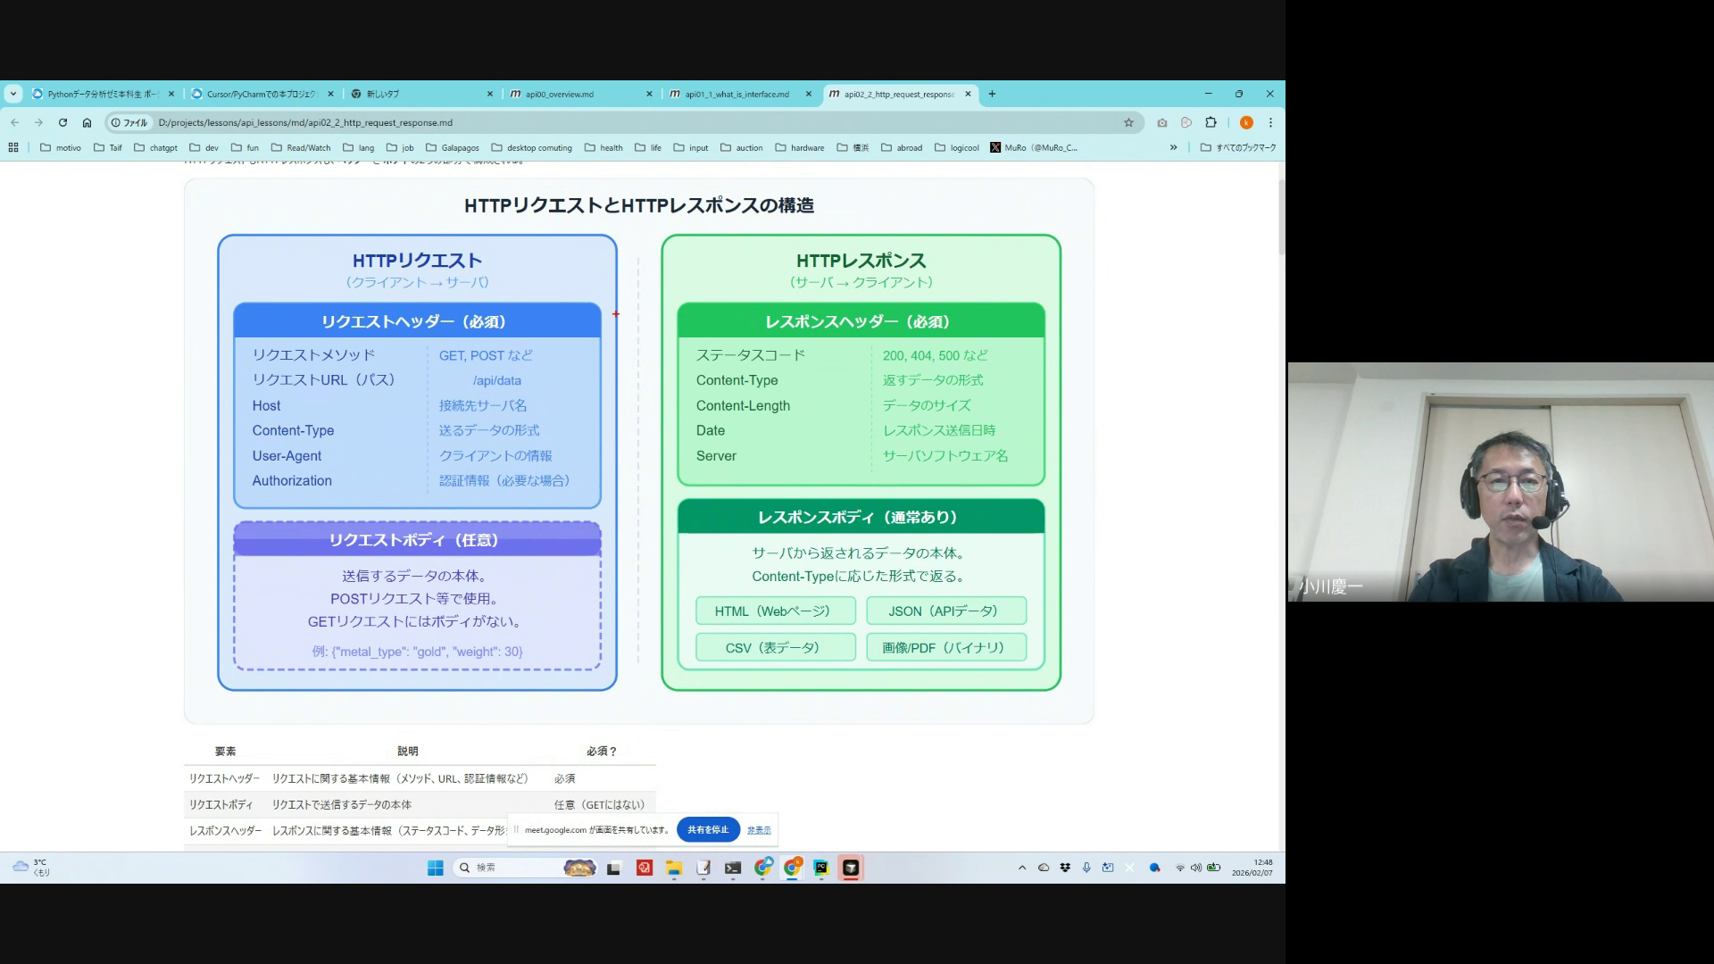The height and width of the screenshot is (964, 1714).
Task: Expand the tab search dropdown arrow
Action: (13, 94)
